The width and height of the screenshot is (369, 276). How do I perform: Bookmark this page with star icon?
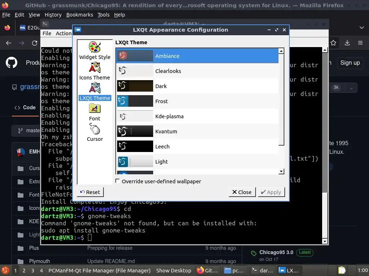[x=333, y=43]
